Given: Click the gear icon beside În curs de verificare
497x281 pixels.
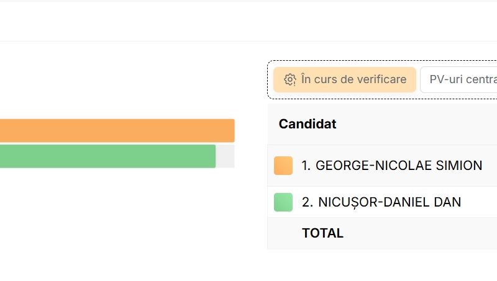Looking at the screenshot, I should (x=290, y=80).
